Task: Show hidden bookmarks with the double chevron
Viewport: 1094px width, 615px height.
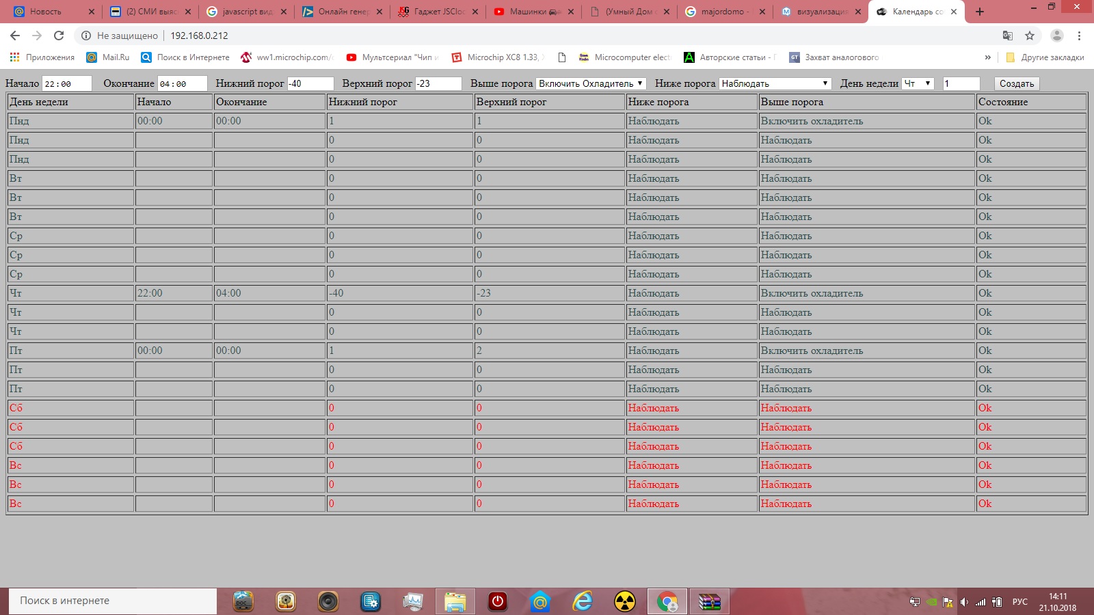Action: pyautogui.click(x=987, y=57)
